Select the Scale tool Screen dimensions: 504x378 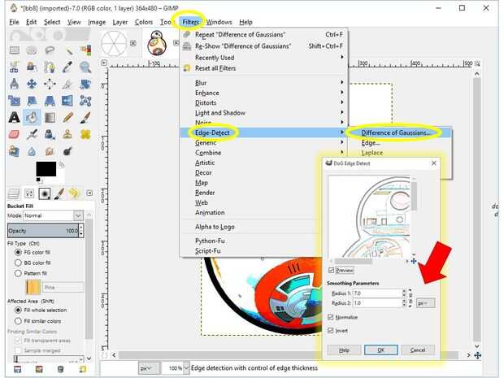pyautogui.click(x=15, y=101)
